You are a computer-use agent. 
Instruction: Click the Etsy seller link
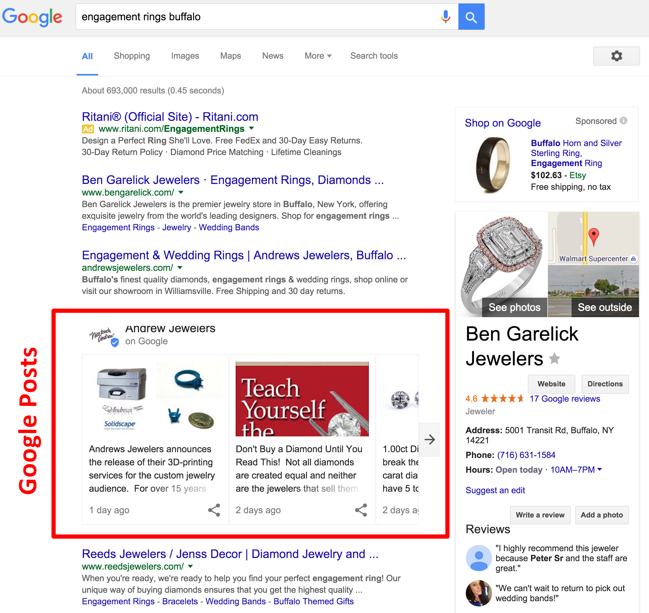click(x=577, y=176)
